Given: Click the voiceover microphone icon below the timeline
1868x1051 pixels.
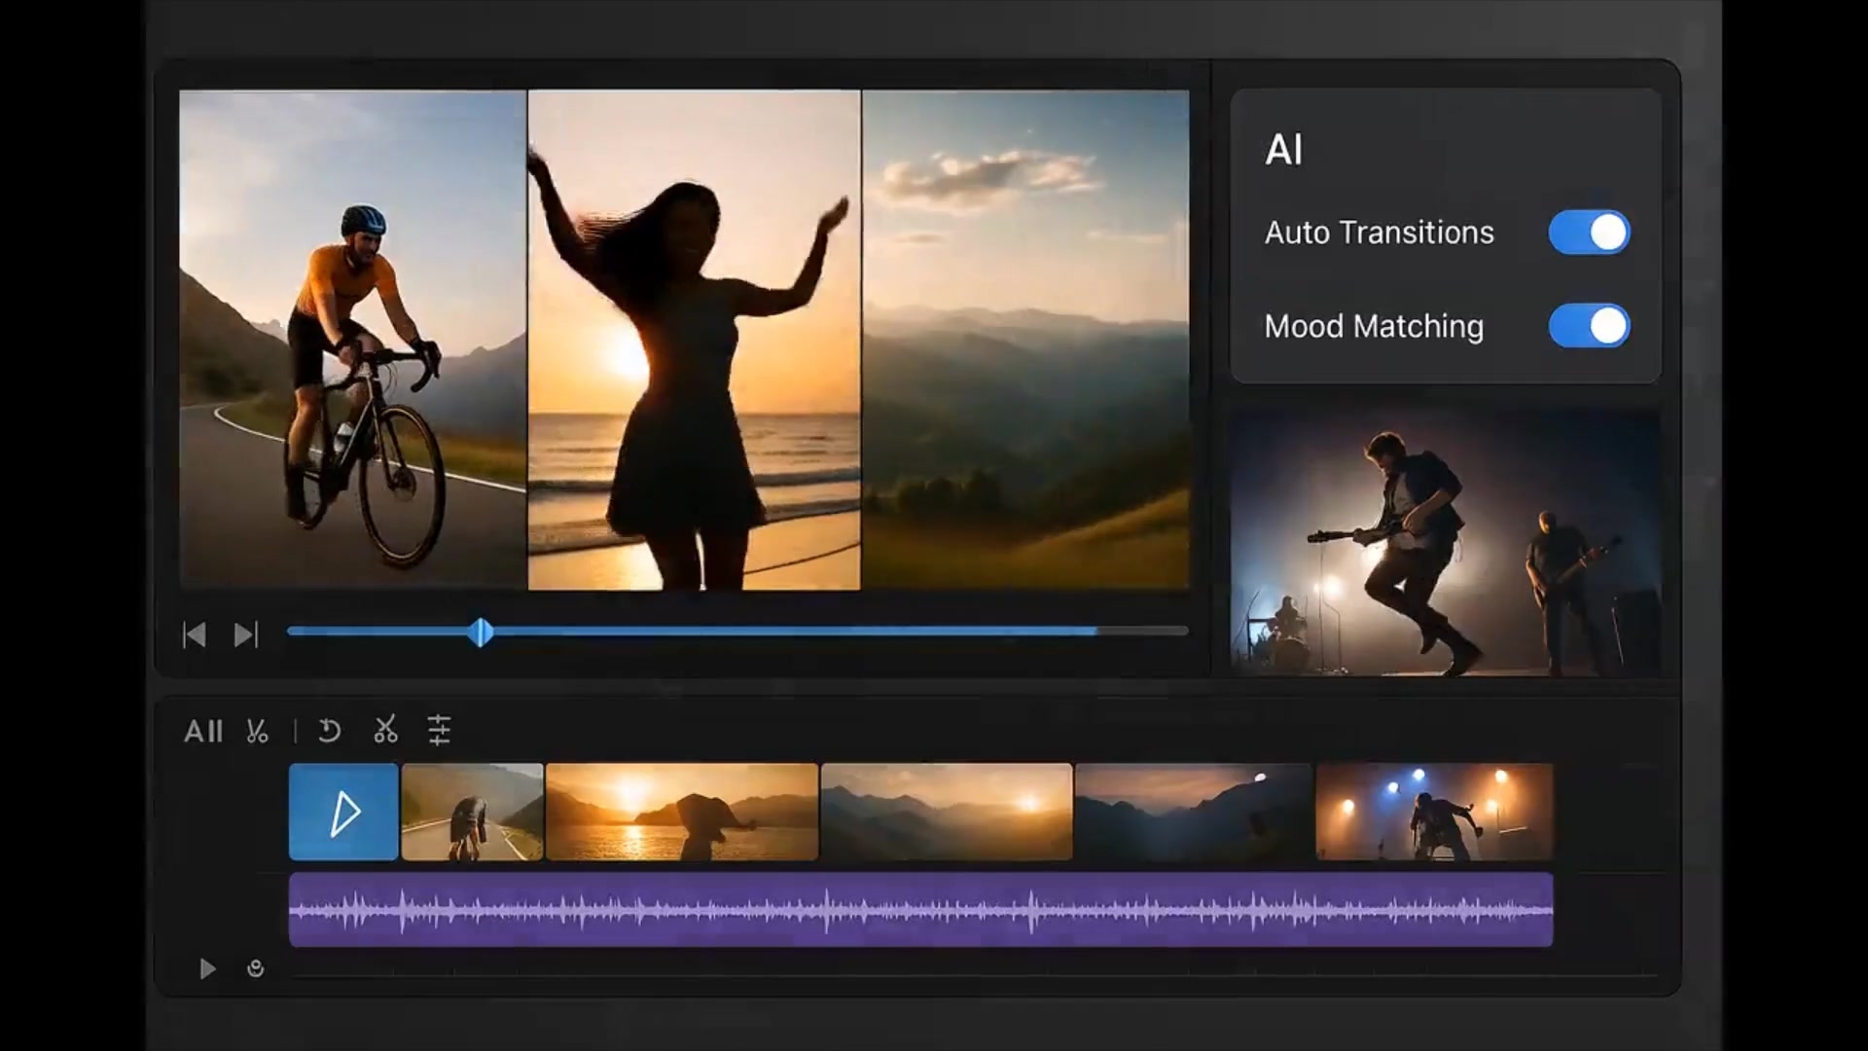Looking at the screenshot, I should click(256, 969).
